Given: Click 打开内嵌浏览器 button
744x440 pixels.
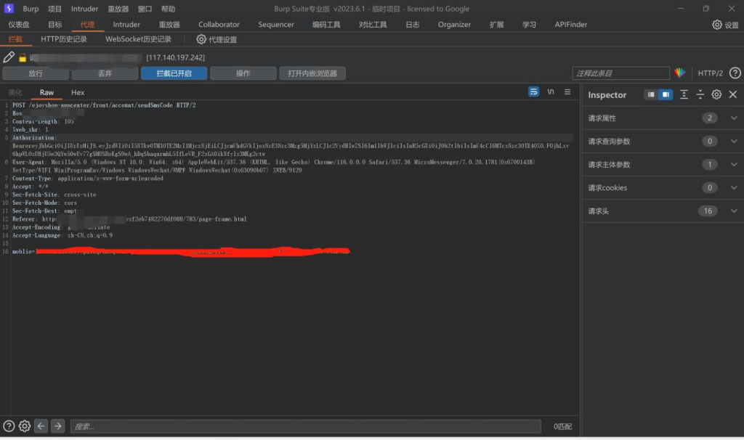Looking at the screenshot, I should (312, 73).
